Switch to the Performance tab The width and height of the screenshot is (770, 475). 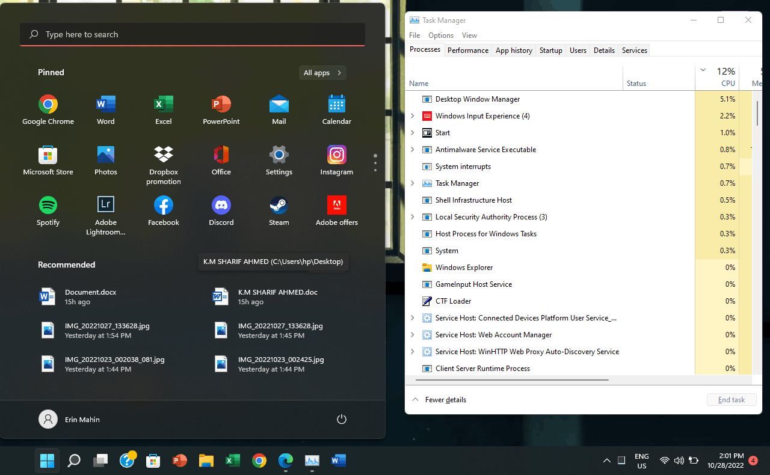[x=468, y=51]
